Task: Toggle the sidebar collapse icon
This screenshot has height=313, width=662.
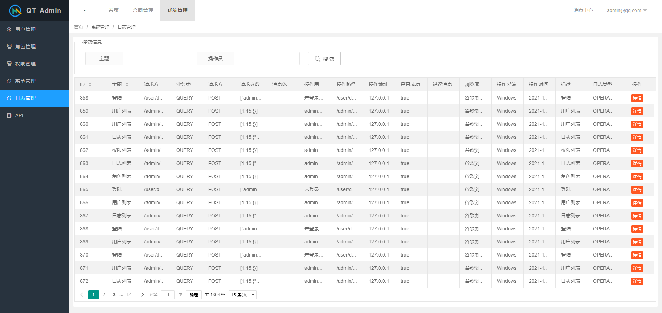Action: [x=87, y=11]
